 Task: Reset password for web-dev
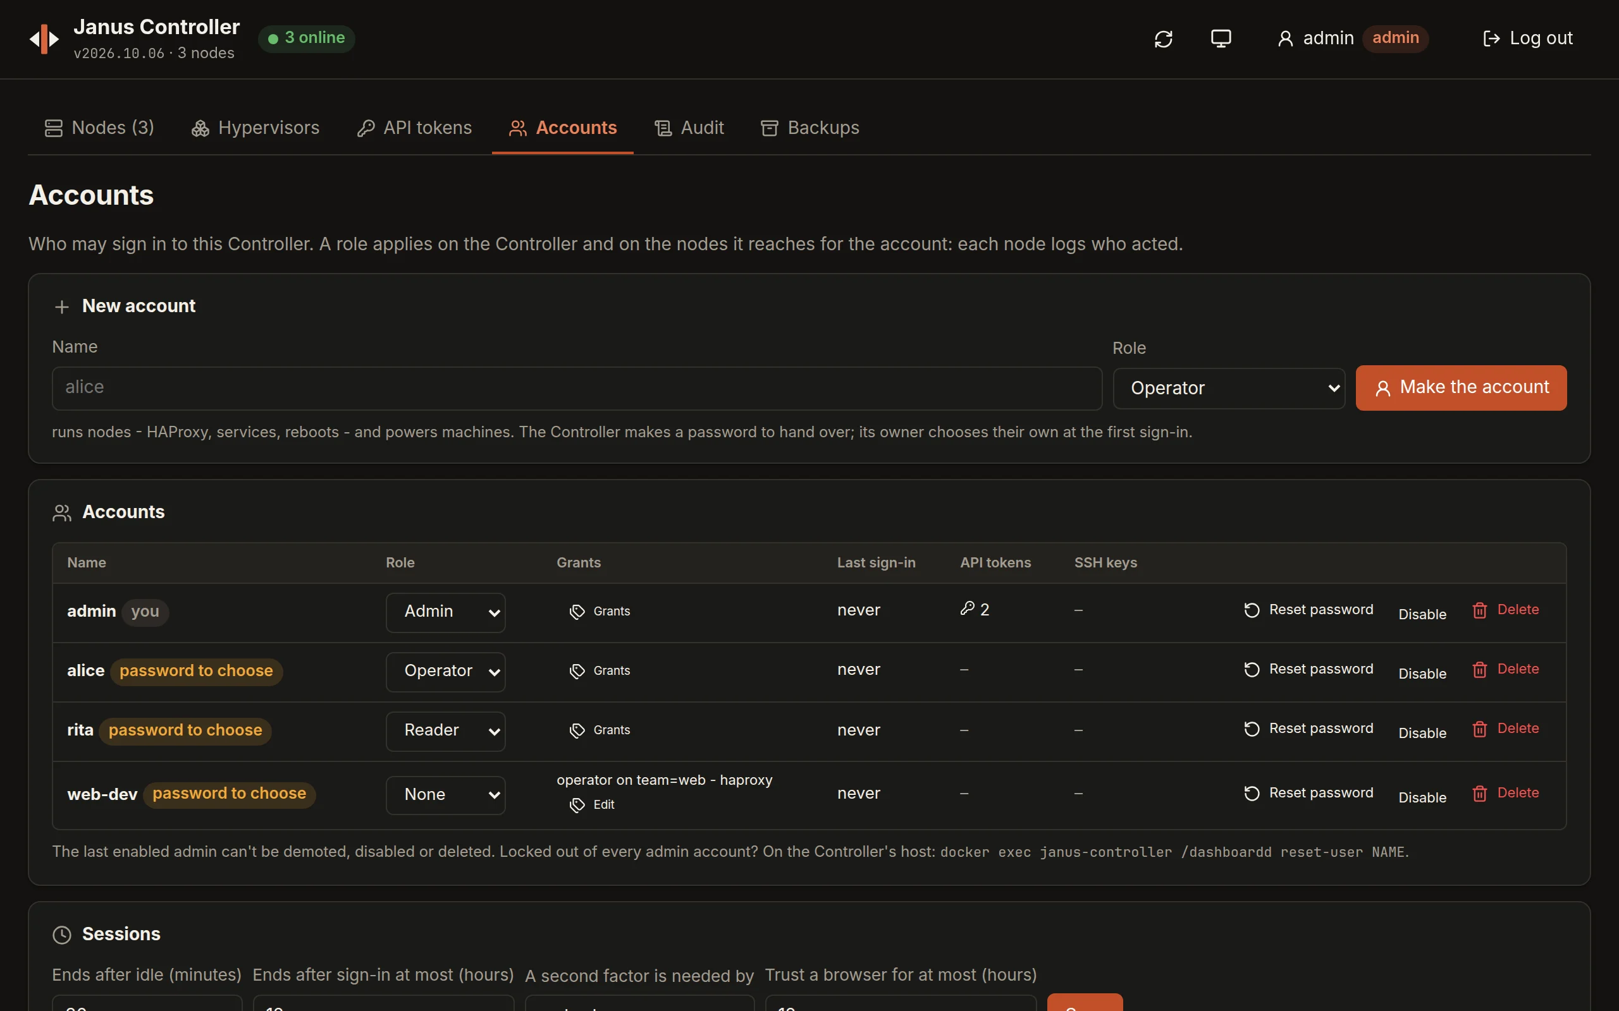(x=1308, y=793)
